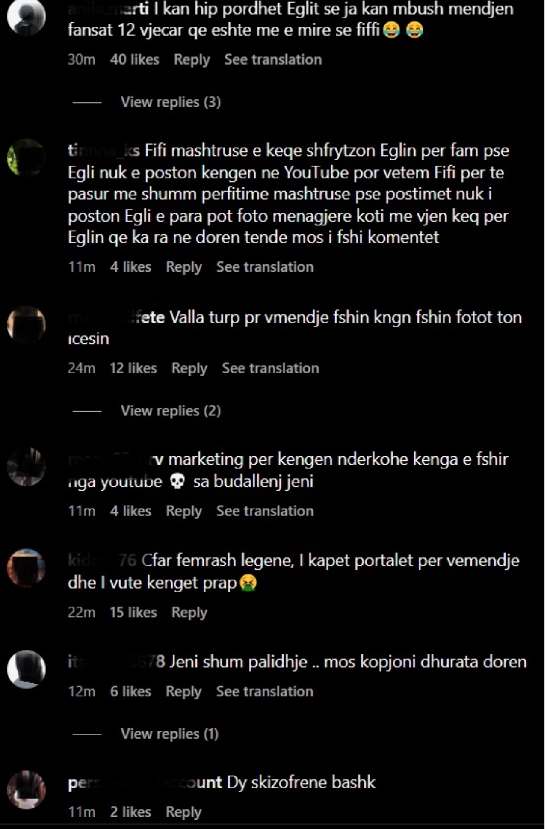
Task: Expand View replies (1) thread
Action: coord(169,734)
